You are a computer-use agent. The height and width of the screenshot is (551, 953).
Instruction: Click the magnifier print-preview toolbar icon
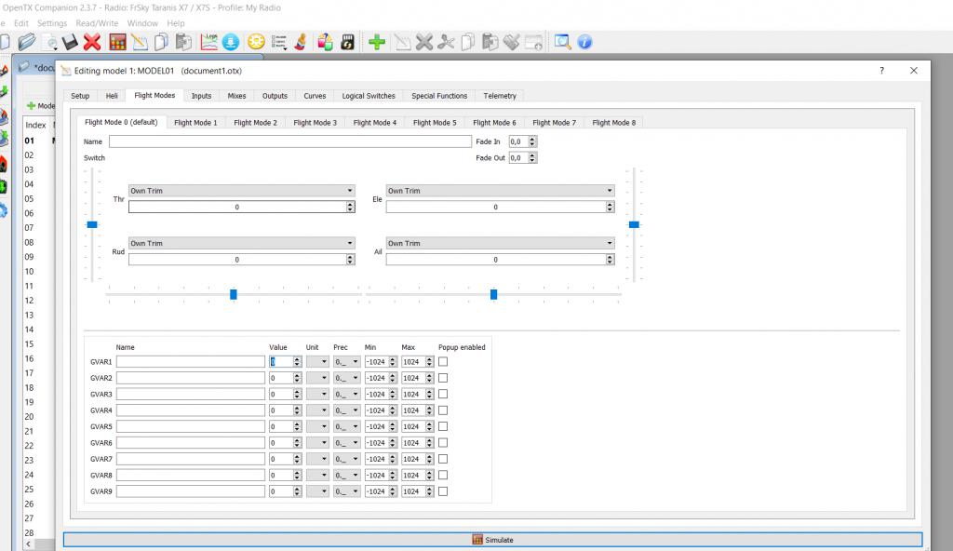pyautogui.click(x=562, y=42)
